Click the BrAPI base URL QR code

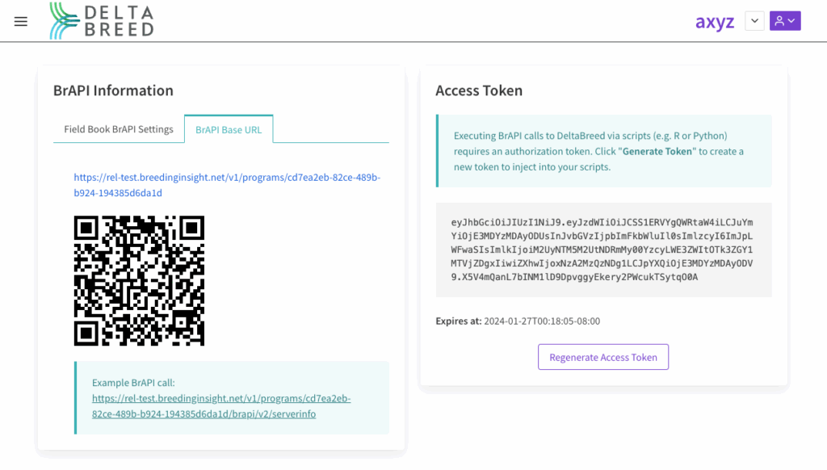point(139,280)
